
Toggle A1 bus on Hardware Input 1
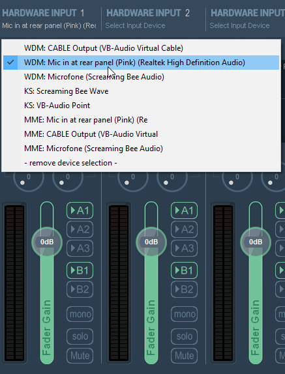(80, 210)
